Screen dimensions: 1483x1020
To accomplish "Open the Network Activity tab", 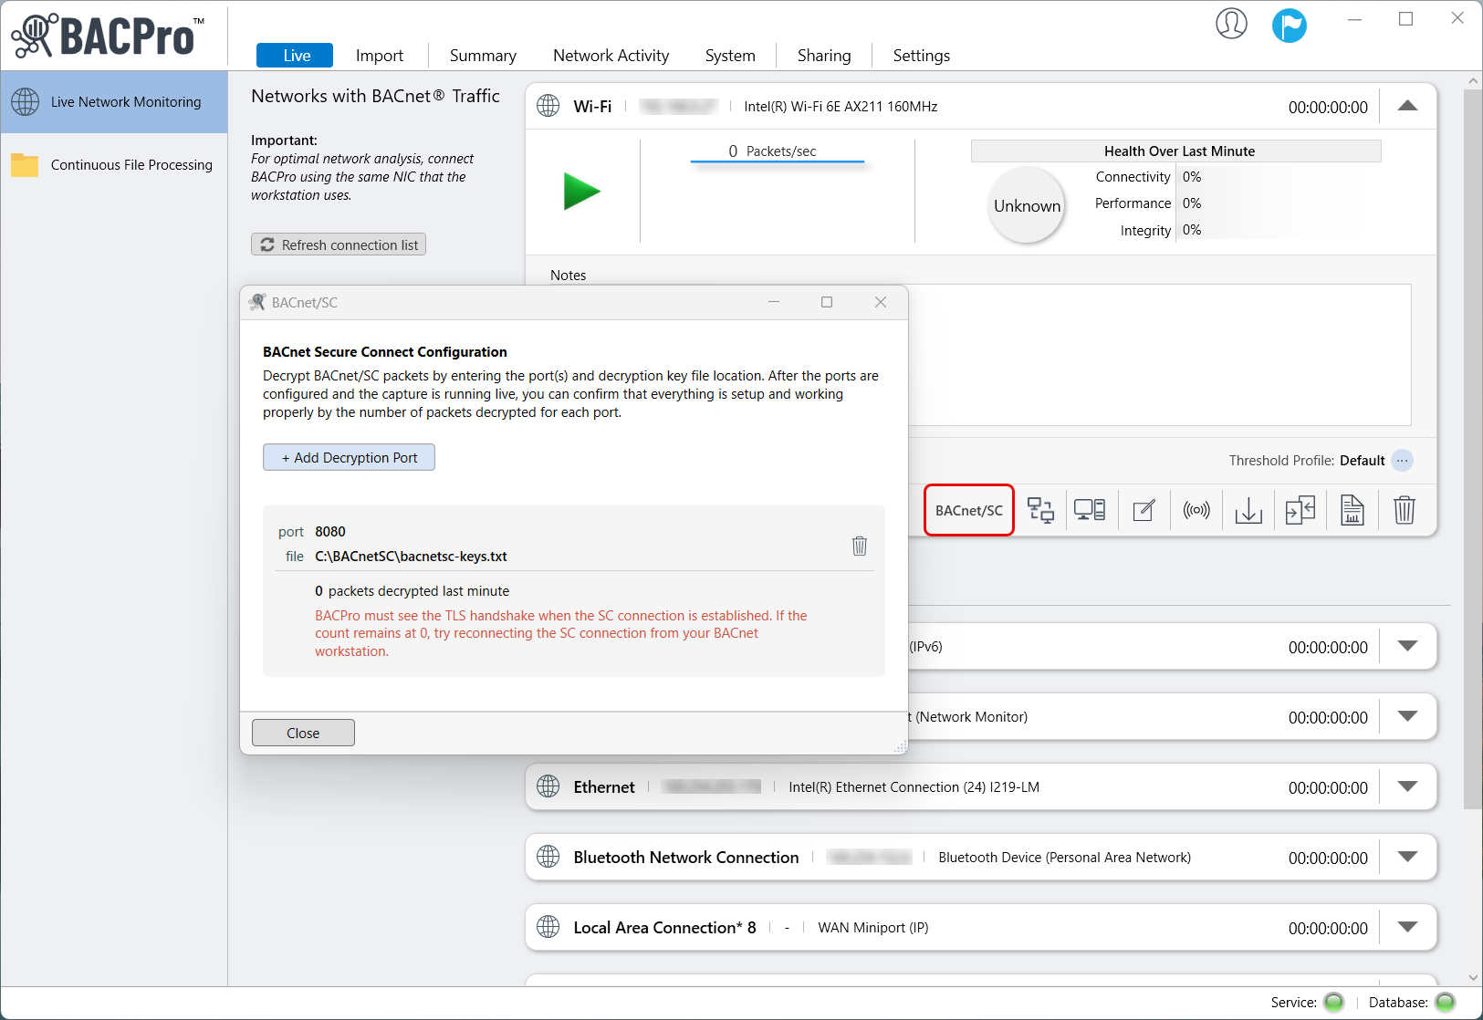I will click(611, 56).
